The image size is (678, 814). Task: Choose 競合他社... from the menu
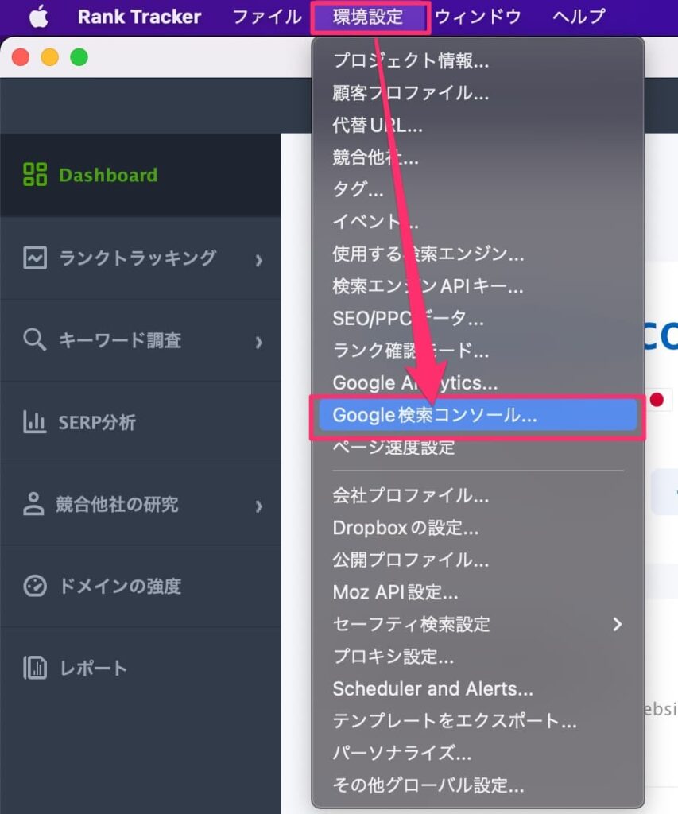click(478, 157)
